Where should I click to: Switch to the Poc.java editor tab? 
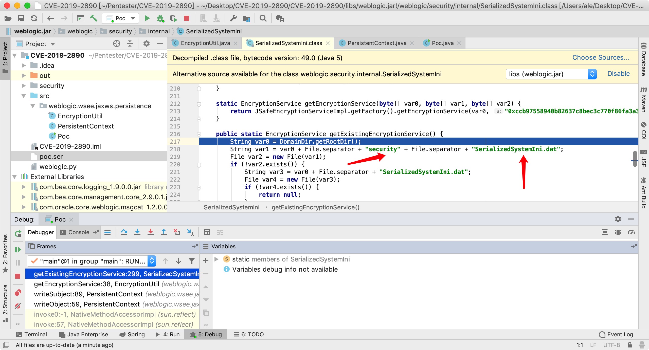tap(442, 43)
